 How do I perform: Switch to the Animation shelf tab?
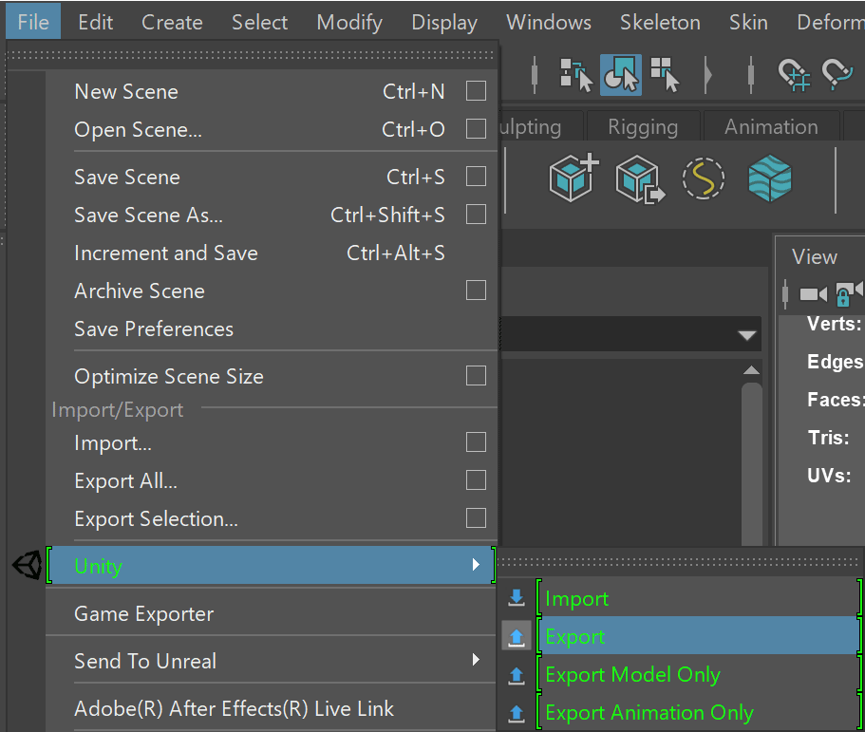[771, 127]
